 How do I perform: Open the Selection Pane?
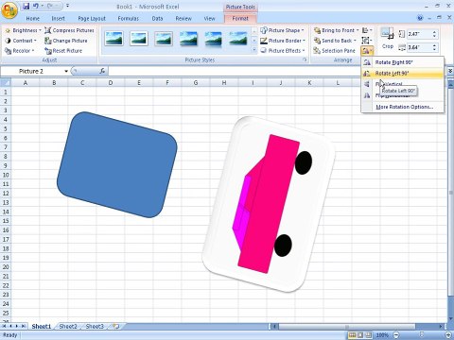(335, 51)
